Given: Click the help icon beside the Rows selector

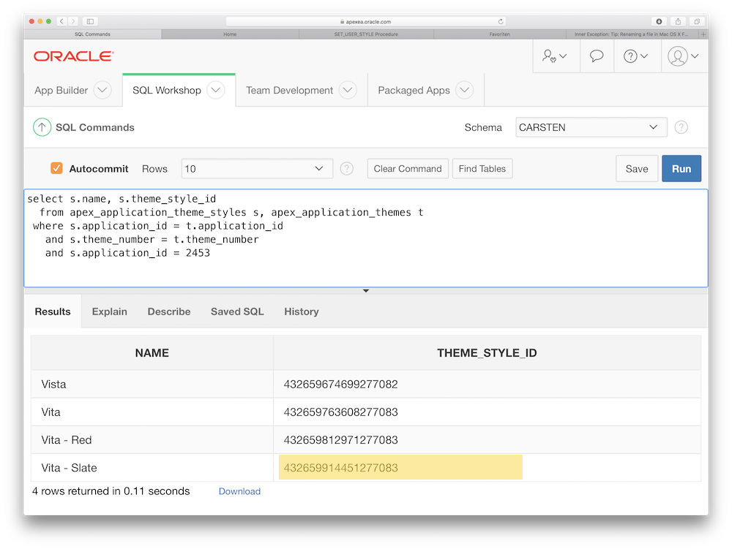Looking at the screenshot, I should point(346,168).
